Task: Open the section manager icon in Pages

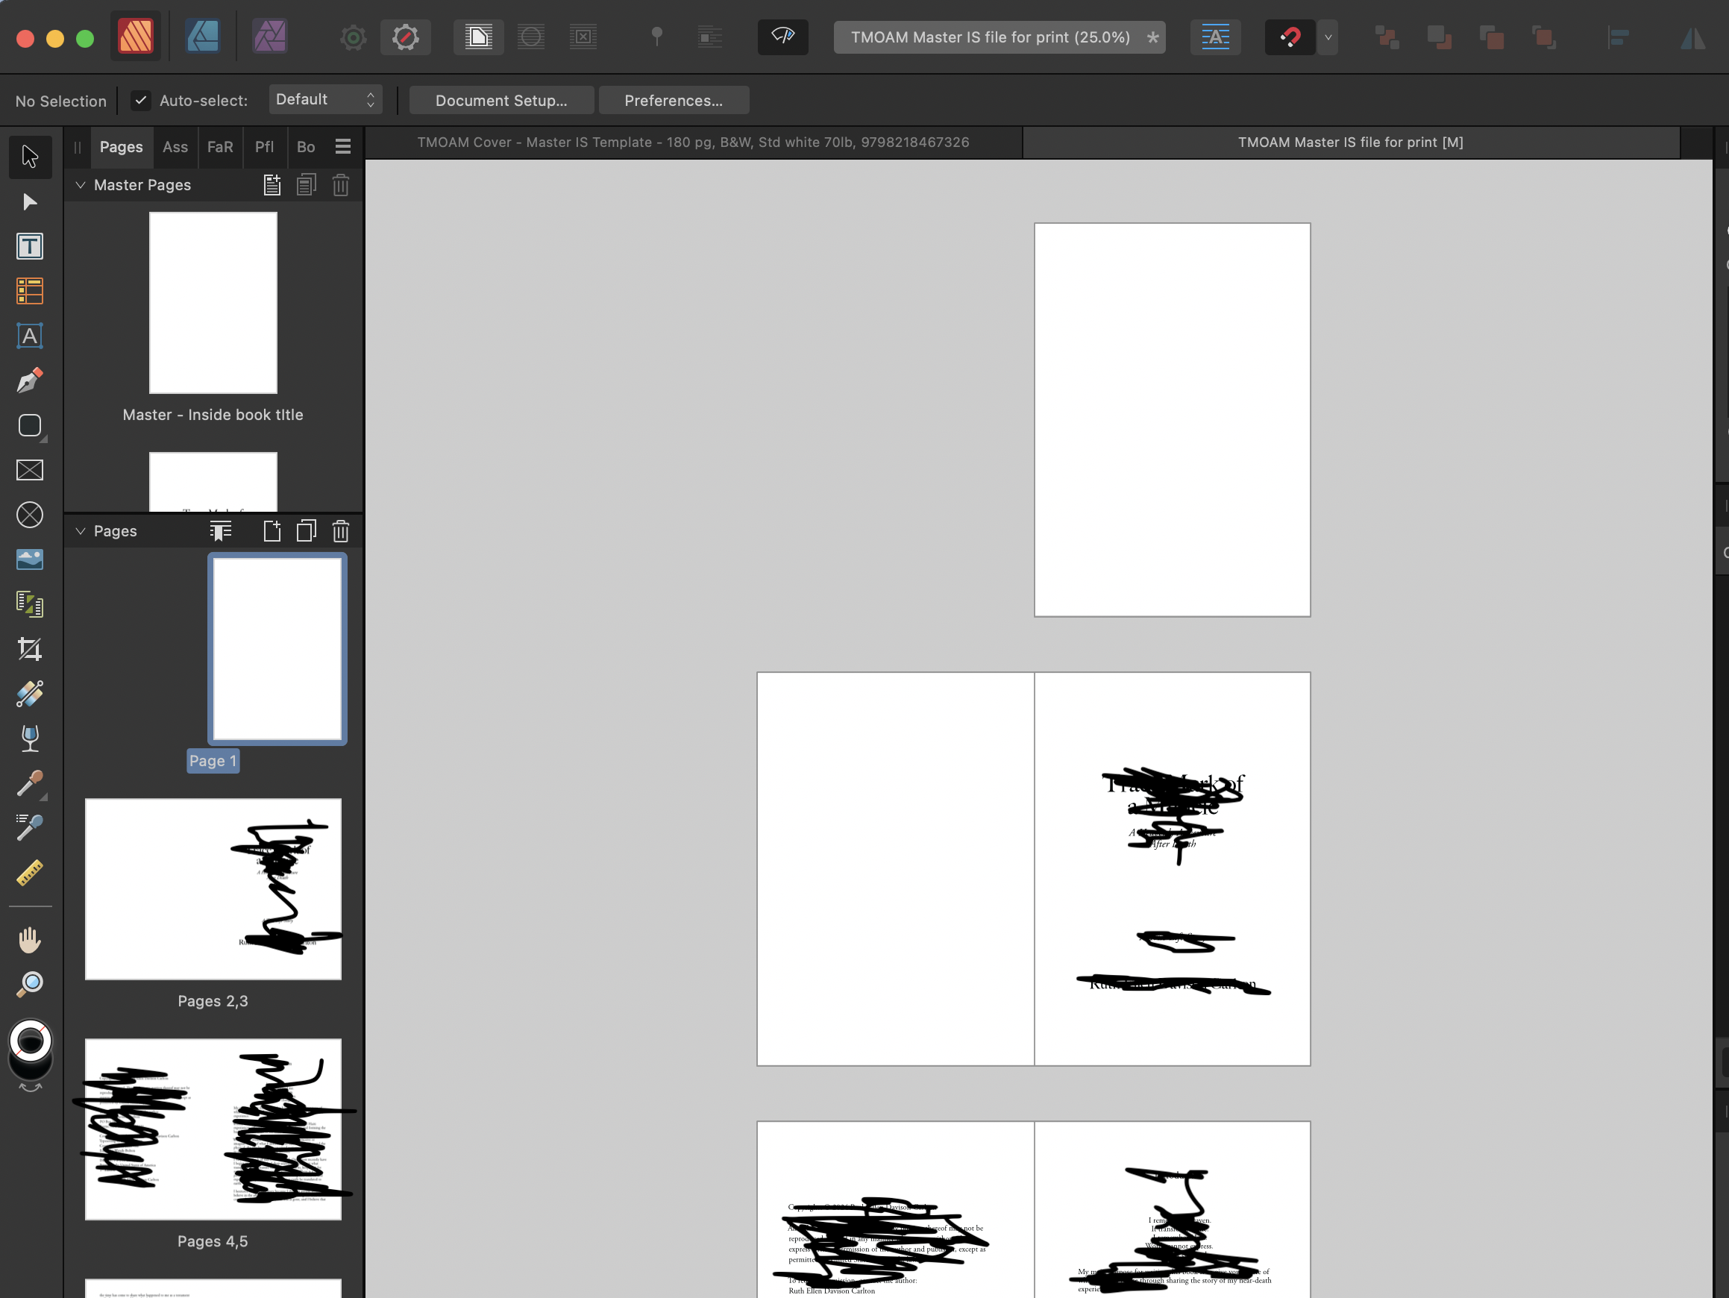Action: pyautogui.click(x=222, y=532)
